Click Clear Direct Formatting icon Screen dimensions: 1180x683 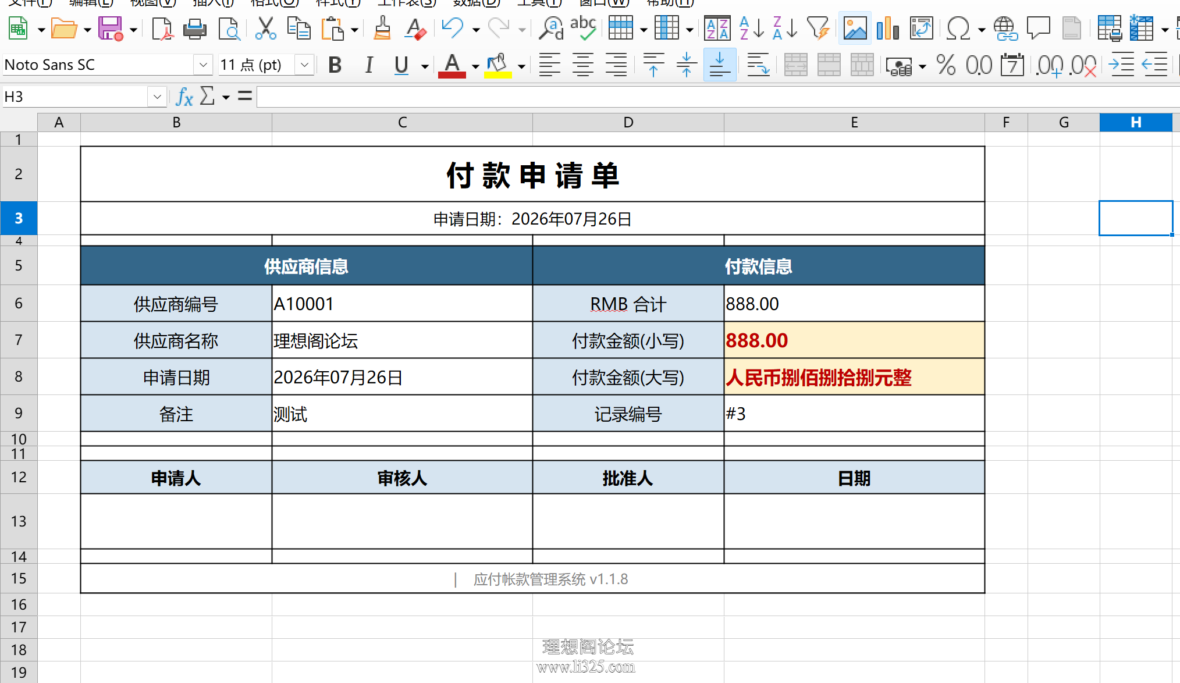(x=415, y=28)
